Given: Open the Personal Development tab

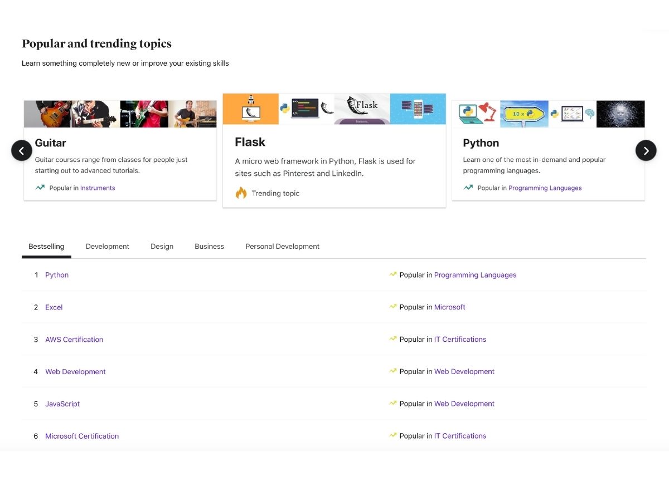Looking at the screenshot, I should (x=283, y=247).
